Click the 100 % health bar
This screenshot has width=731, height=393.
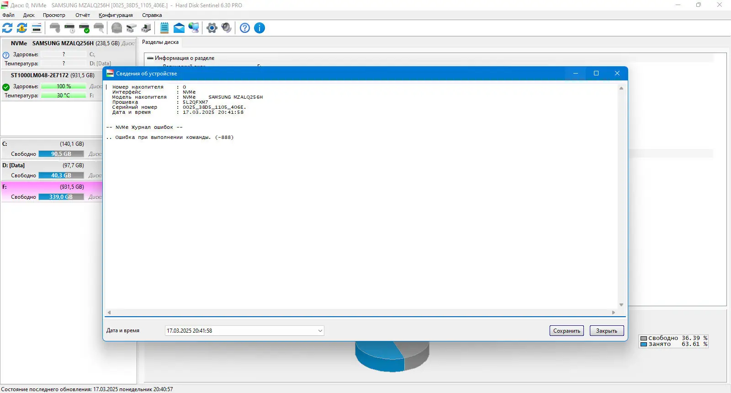64,86
